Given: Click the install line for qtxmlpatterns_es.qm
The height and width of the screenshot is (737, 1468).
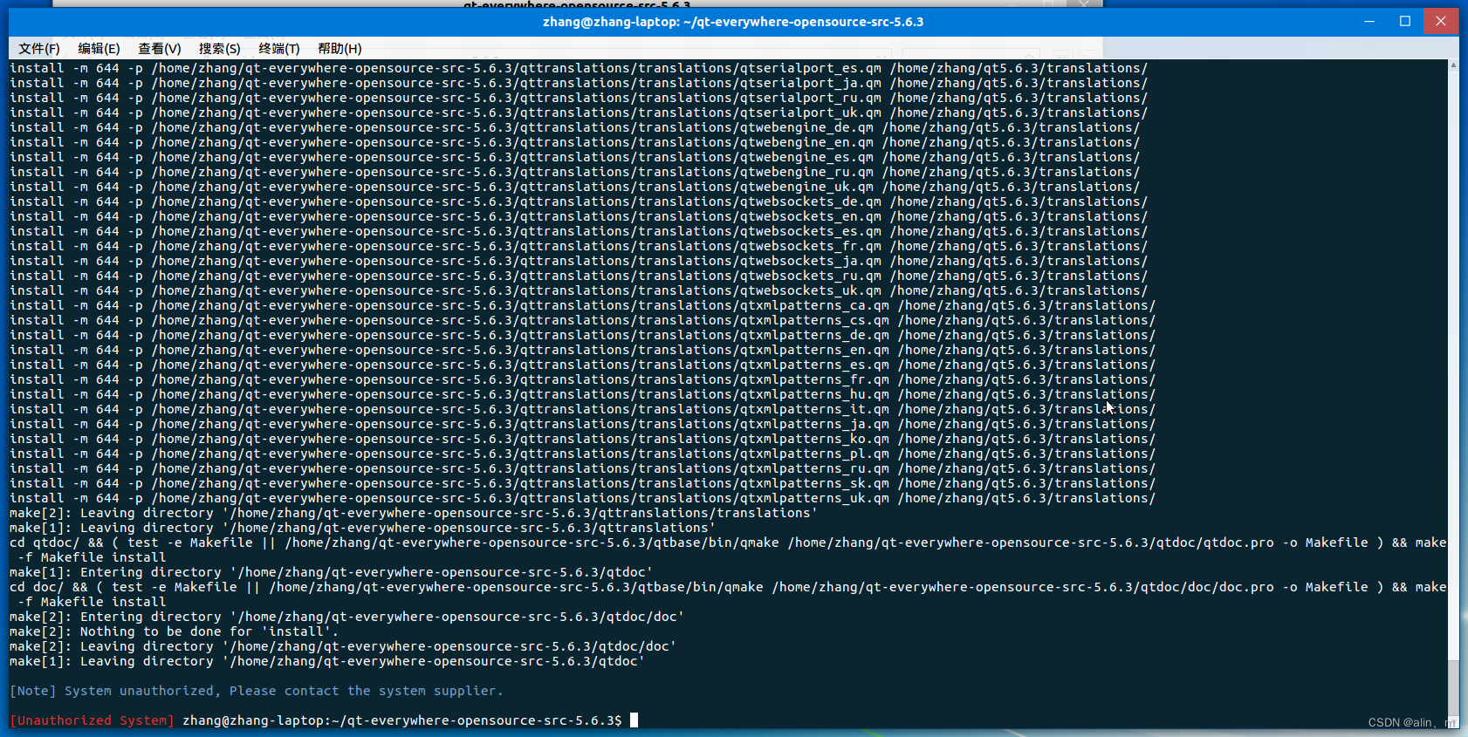Looking at the screenshot, I should pos(583,365).
